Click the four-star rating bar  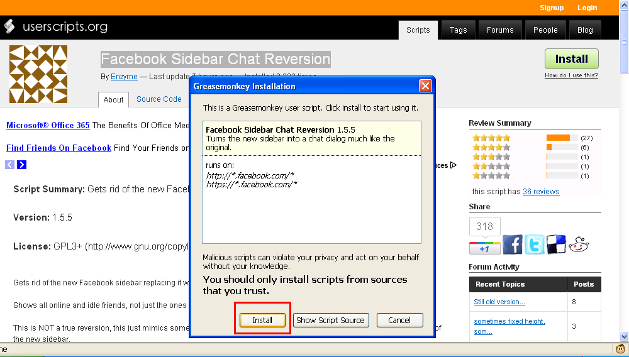562,148
